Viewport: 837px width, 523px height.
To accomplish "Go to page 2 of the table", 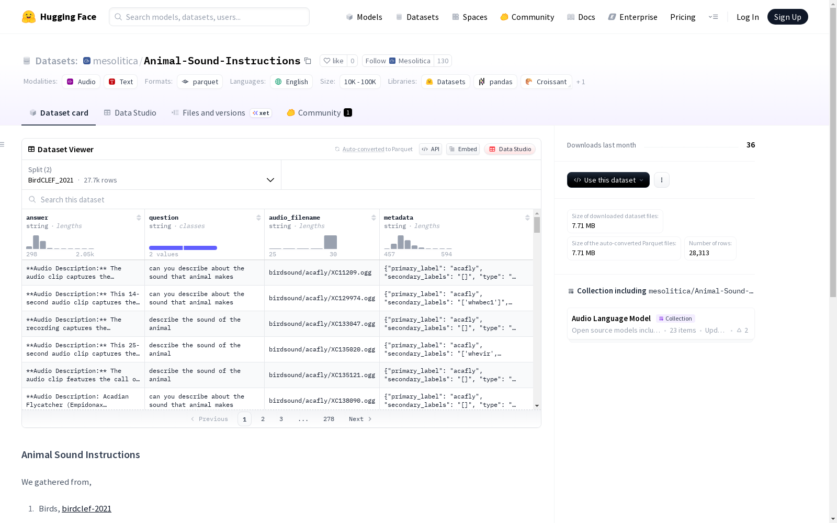I will point(263,419).
